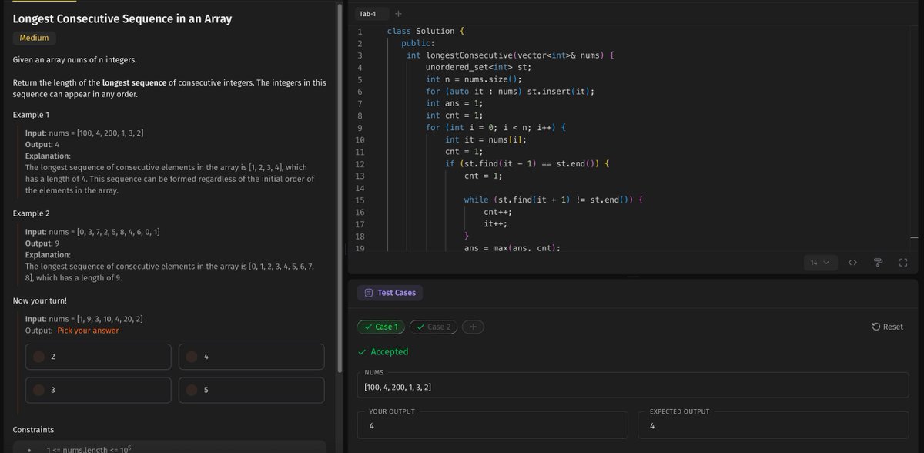
Task: Click the code brackets icon in editor toolbar
Action: tap(852, 263)
